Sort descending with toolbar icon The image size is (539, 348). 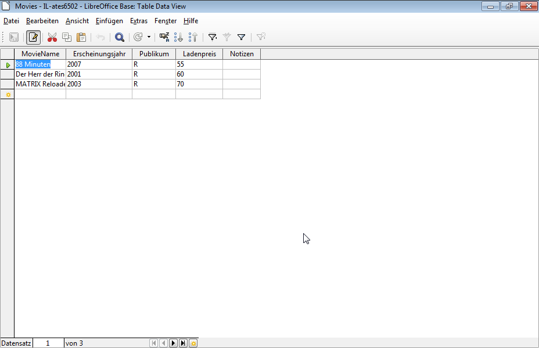point(193,37)
